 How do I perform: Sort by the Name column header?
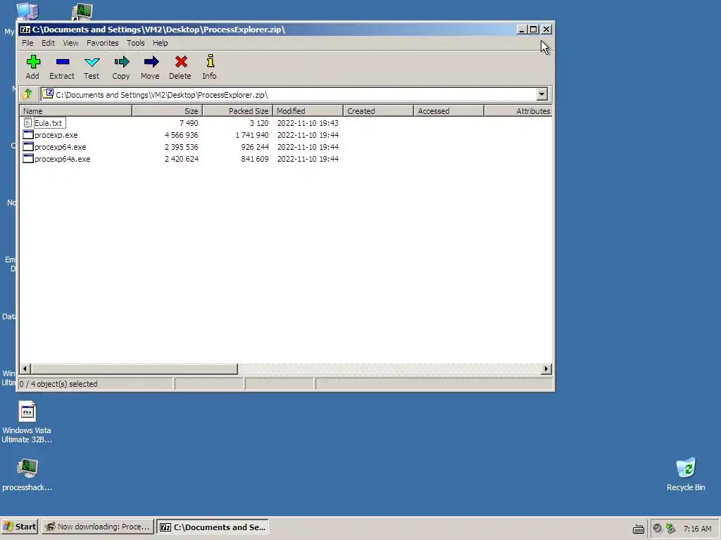pos(76,110)
